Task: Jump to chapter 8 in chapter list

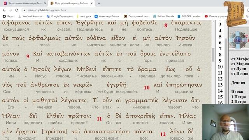Action: pyautogui.click(x=220, y=55)
